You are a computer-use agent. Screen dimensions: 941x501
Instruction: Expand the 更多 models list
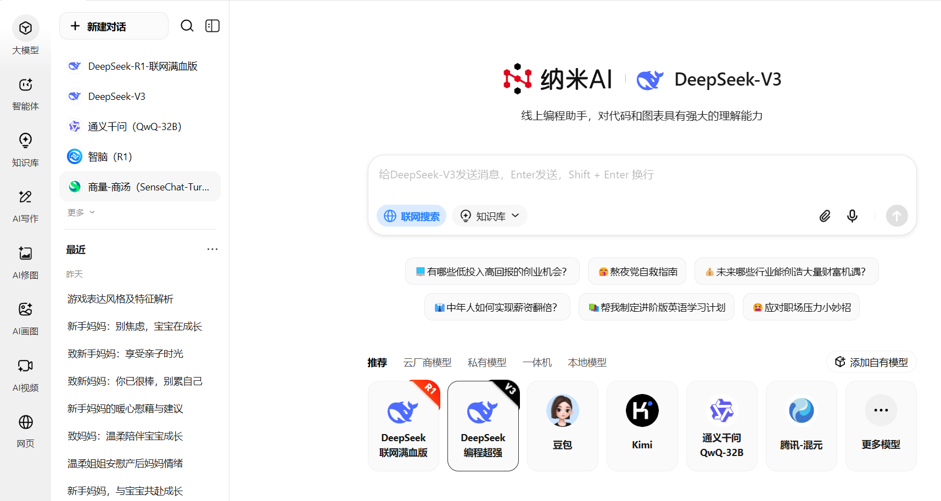click(81, 212)
